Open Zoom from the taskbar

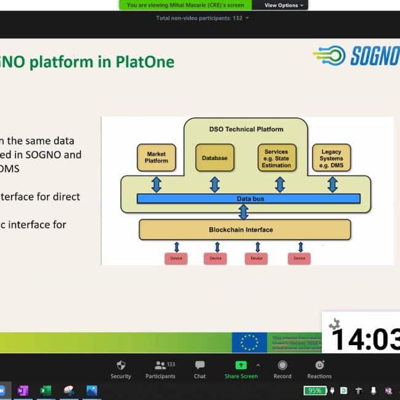2,390
